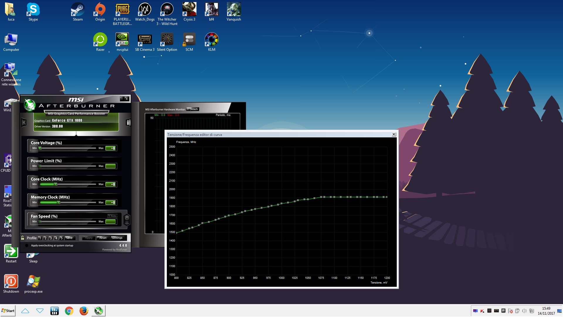This screenshot has width=563, height=317.
Task: Click the Apply button in Afterburner
Action: click(89, 238)
